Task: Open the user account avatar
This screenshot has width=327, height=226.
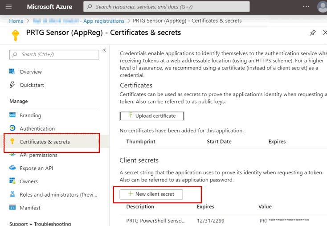Action: coord(322,7)
